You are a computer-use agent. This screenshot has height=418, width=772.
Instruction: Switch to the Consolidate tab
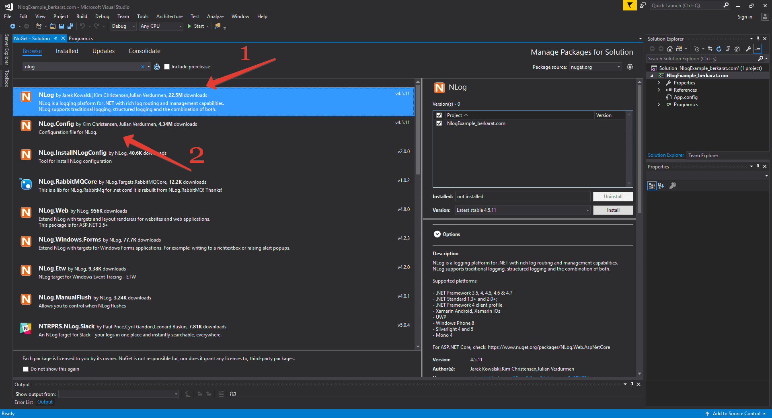tap(144, 51)
